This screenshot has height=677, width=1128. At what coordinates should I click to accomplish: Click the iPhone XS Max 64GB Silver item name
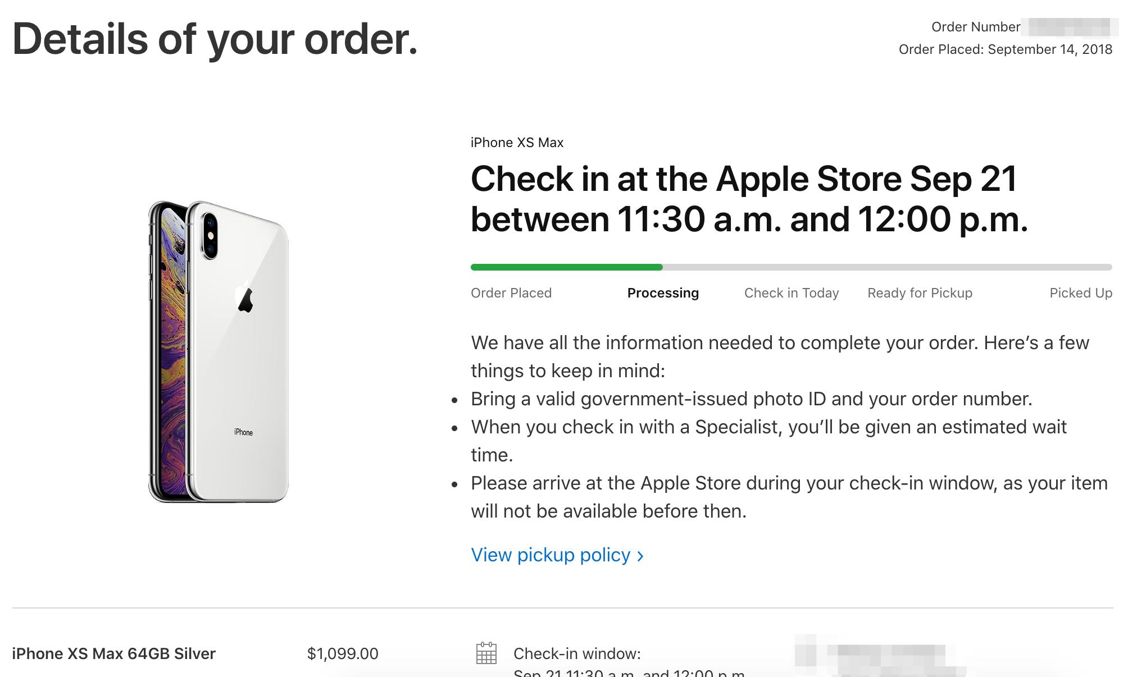pyautogui.click(x=113, y=653)
